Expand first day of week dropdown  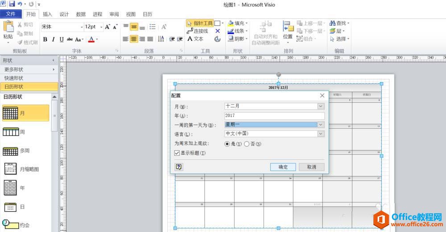[x=321, y=125]
